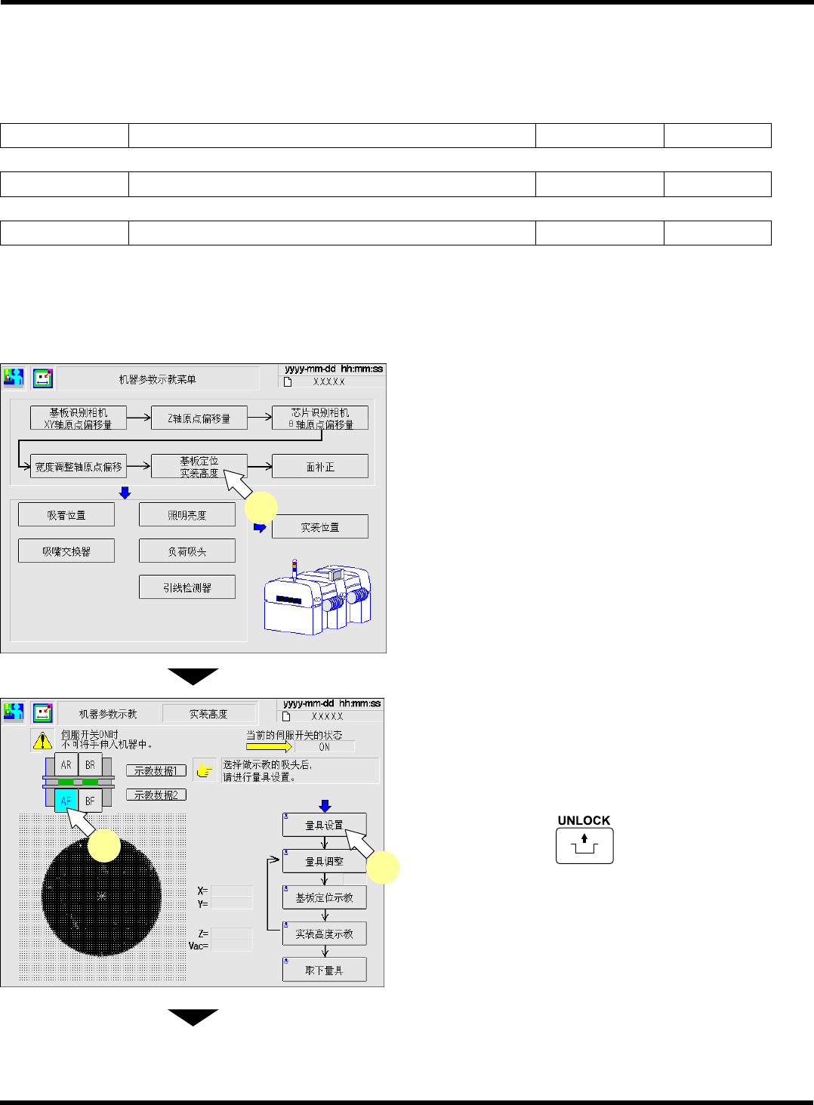This screenshot has height=1105, width=814.
Task: Open the Z轴原点偏移量 menu item
Action: pyautogui.click(x=199, y=418)
